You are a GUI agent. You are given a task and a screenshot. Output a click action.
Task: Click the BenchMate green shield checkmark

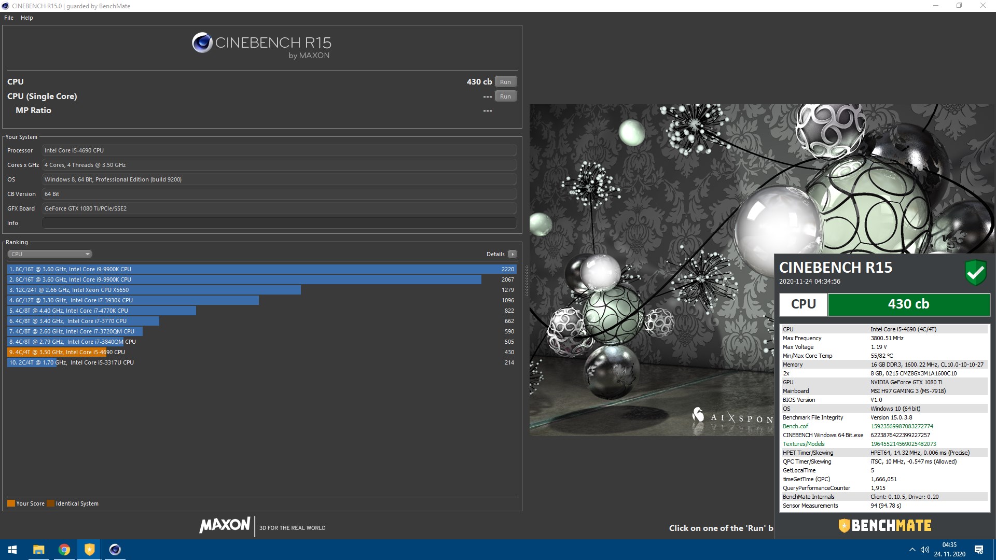[x=975, y=273]
